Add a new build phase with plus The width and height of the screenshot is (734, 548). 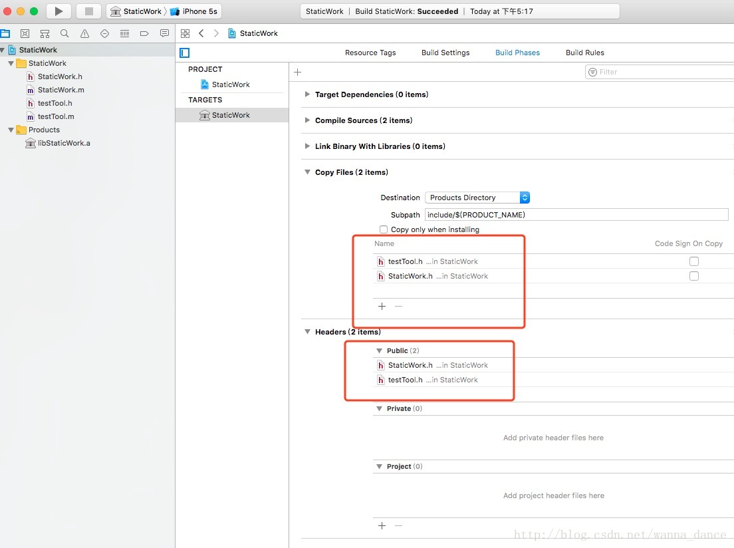(297, 72)
